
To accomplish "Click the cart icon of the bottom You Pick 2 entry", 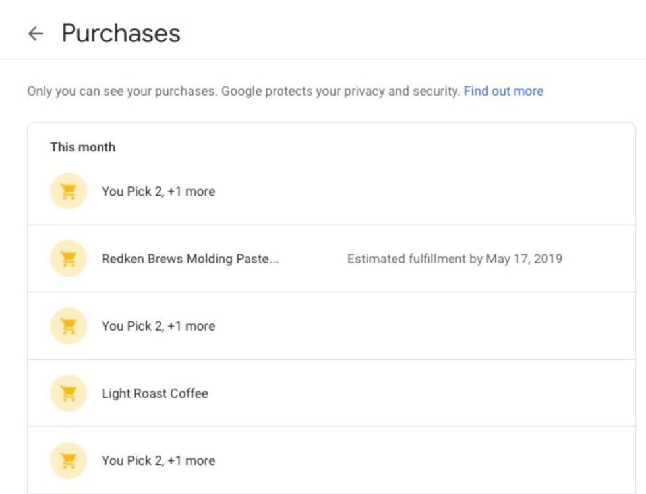I will click(69, 460).
